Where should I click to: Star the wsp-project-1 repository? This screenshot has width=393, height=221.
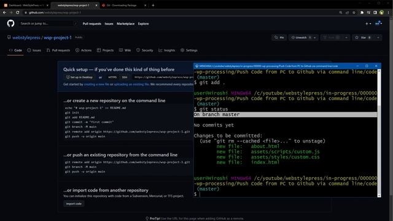[364, 37]
